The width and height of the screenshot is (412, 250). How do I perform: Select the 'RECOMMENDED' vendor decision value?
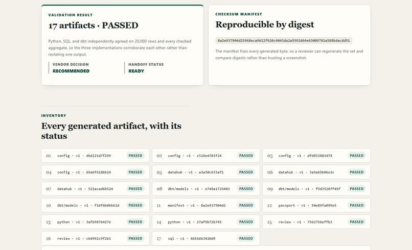point(71,71)
